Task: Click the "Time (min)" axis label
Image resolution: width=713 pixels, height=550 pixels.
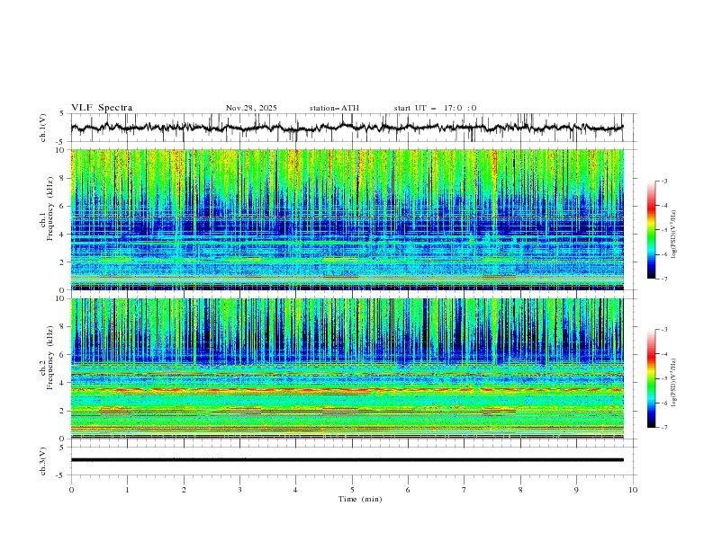Action: 360,499
